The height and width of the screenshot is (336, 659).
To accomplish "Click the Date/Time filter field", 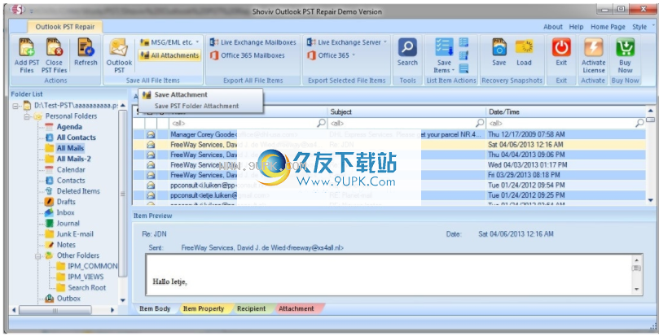I will [x=565, y=123].
